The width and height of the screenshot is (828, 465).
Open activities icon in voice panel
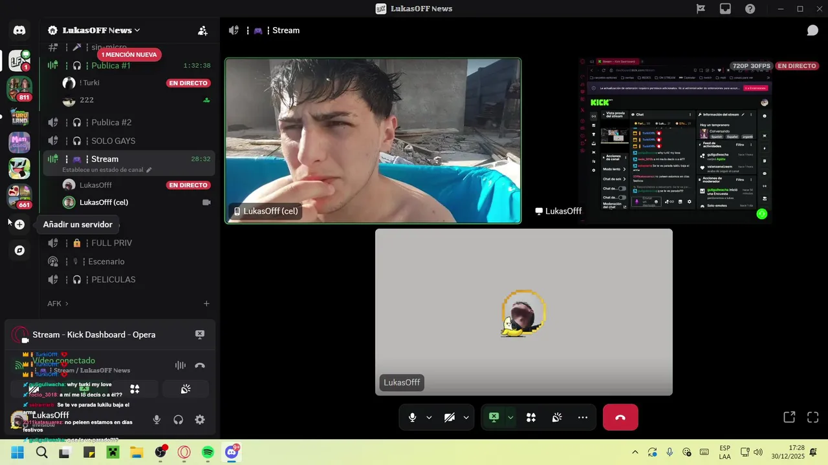(x=135, y=389)
